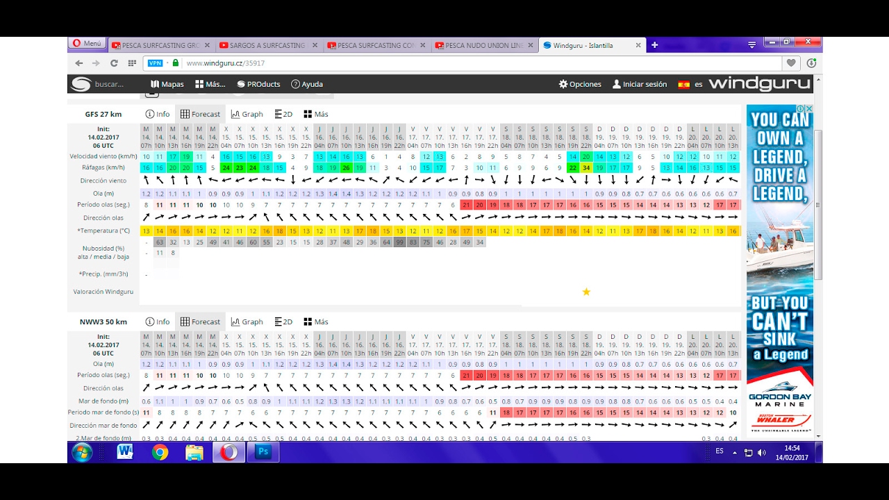Image resolution: width=889 pixels, height=500 pixels.
Task: Open the 2D tab of GFS 27 km
Action: (x=283, y=114)
